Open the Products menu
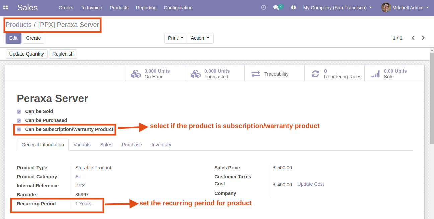The height and width of the screenshot is (219, 434). click(119, 7)
